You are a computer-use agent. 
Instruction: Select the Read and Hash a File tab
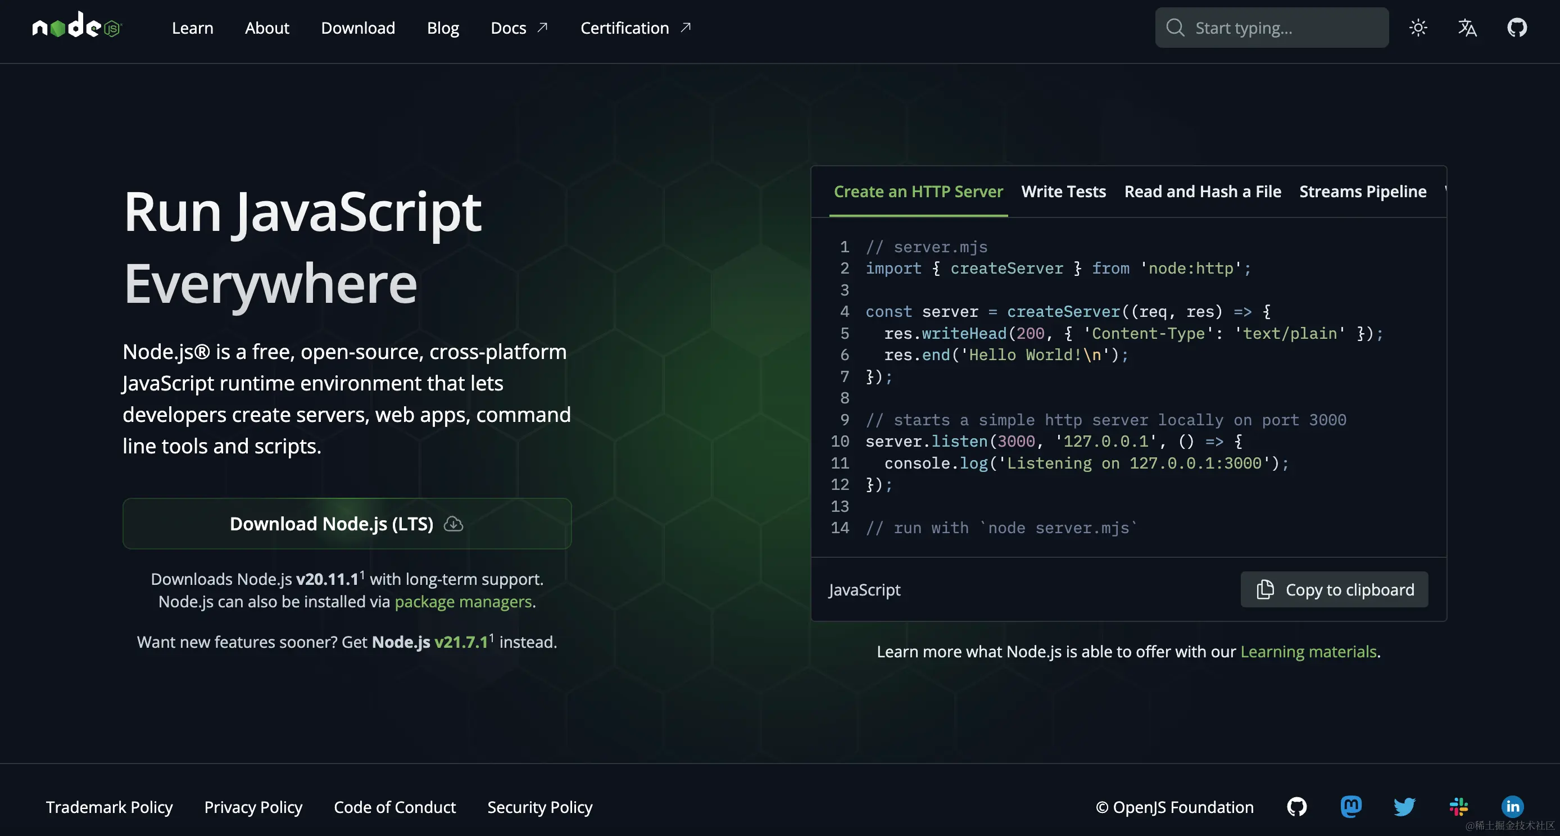coord(1202,191)
